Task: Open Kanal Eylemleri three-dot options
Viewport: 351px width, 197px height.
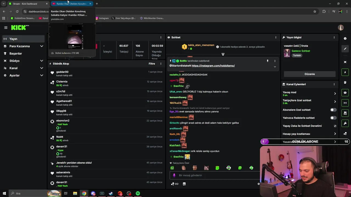Action: click(x=334, y=84)
